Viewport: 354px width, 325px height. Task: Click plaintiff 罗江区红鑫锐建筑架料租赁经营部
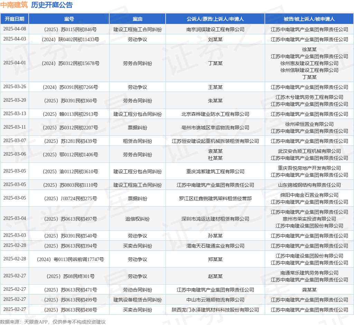coord(215,198)
